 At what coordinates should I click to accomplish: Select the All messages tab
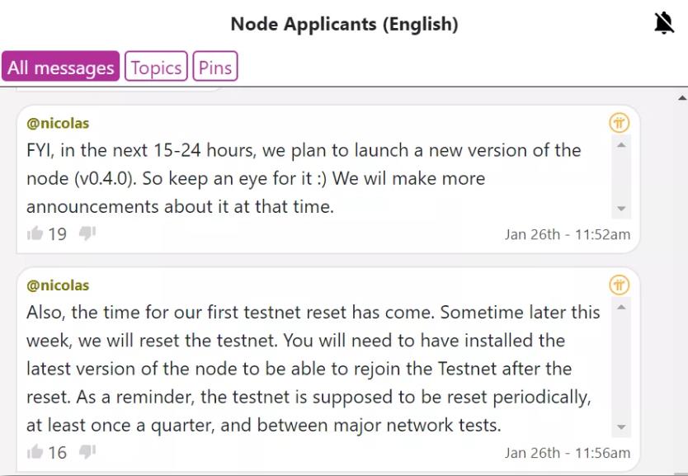coord(60,66)
